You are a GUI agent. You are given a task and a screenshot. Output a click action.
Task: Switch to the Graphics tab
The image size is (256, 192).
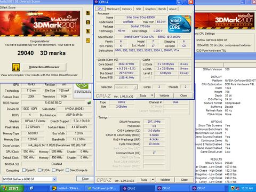[150, 9]
